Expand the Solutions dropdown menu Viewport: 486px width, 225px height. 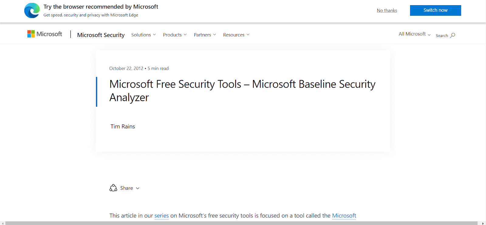[x=143, y=35]
